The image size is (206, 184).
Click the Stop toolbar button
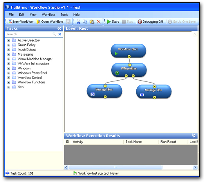click(128, 22)
